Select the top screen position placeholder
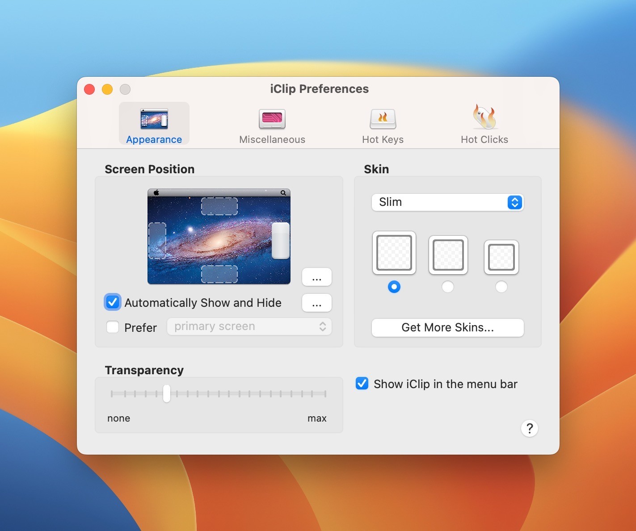636x531 pixels. tap(219, 206)
